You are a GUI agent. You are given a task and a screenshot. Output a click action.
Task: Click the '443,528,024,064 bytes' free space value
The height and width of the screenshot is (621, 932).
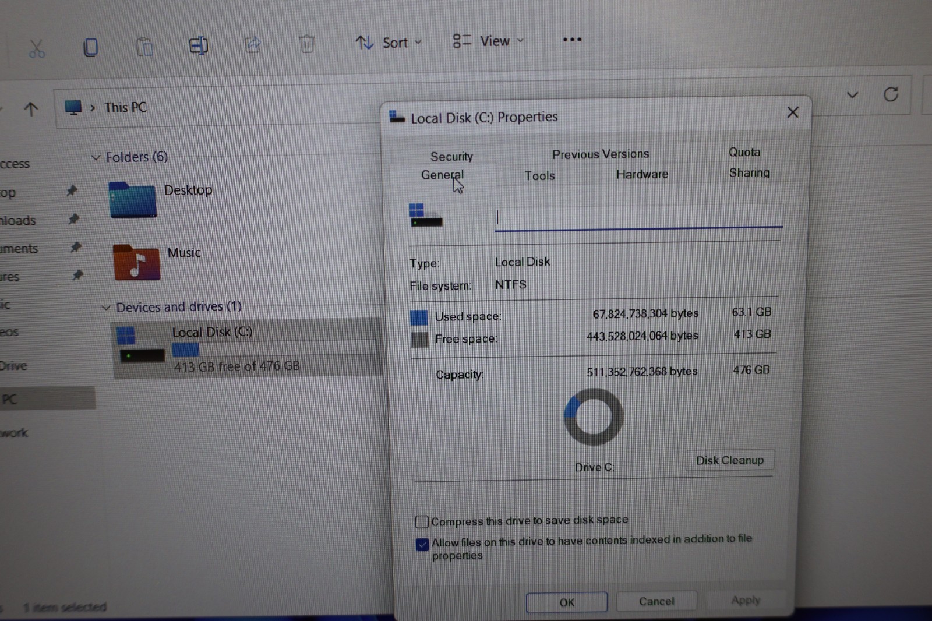642,336
